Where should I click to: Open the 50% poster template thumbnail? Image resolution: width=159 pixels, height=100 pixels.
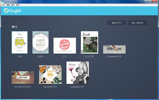pos(20,42)
